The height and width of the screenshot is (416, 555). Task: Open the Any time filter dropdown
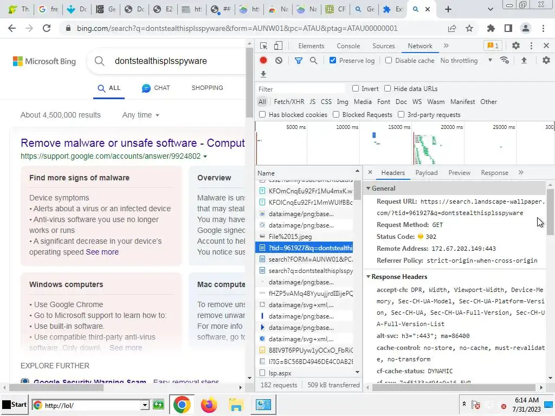point(140,115)
